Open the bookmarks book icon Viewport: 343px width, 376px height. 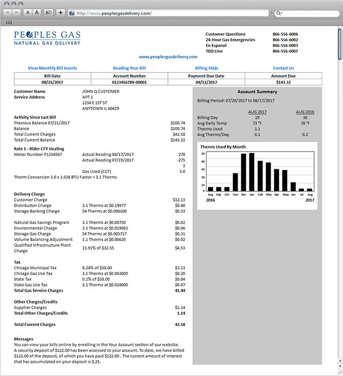click(9, 22)
